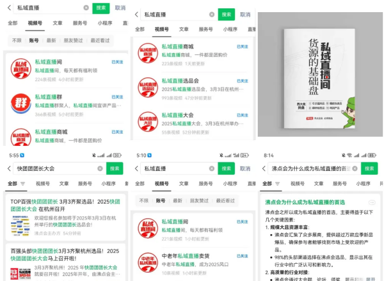Viewport: 384px width, 281px height.
Task: Clear the 沸点会 search query text
Action: tap(355, 168)
